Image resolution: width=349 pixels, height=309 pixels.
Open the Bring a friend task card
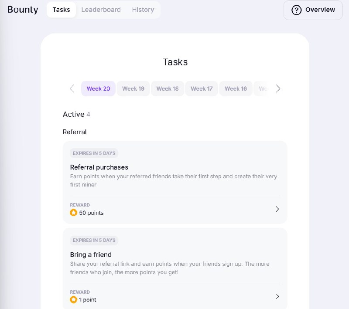(175, 268)
